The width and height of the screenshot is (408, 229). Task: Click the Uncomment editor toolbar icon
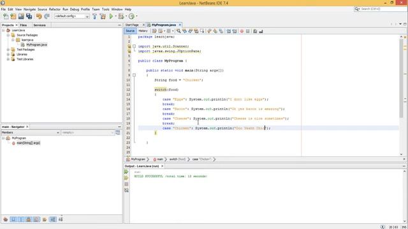click(261, 31)
